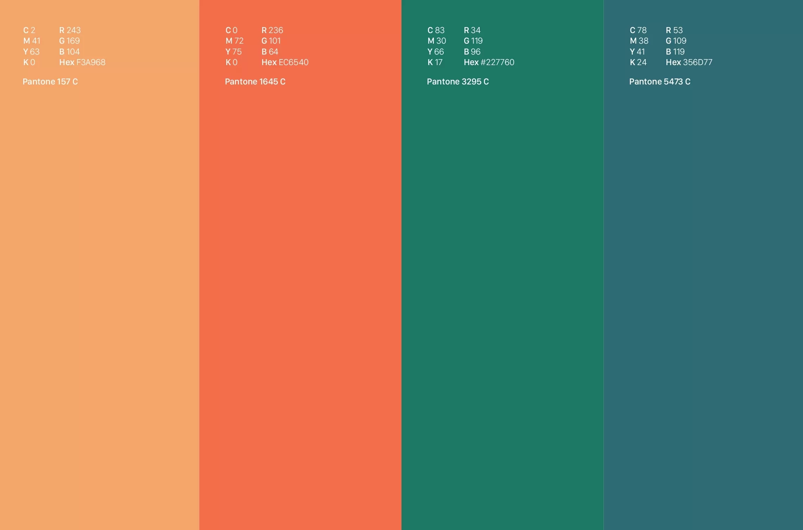Click the C 78 value
This screenshot has width=803, height=530.
pyautogui.click(x=638, y=30)
